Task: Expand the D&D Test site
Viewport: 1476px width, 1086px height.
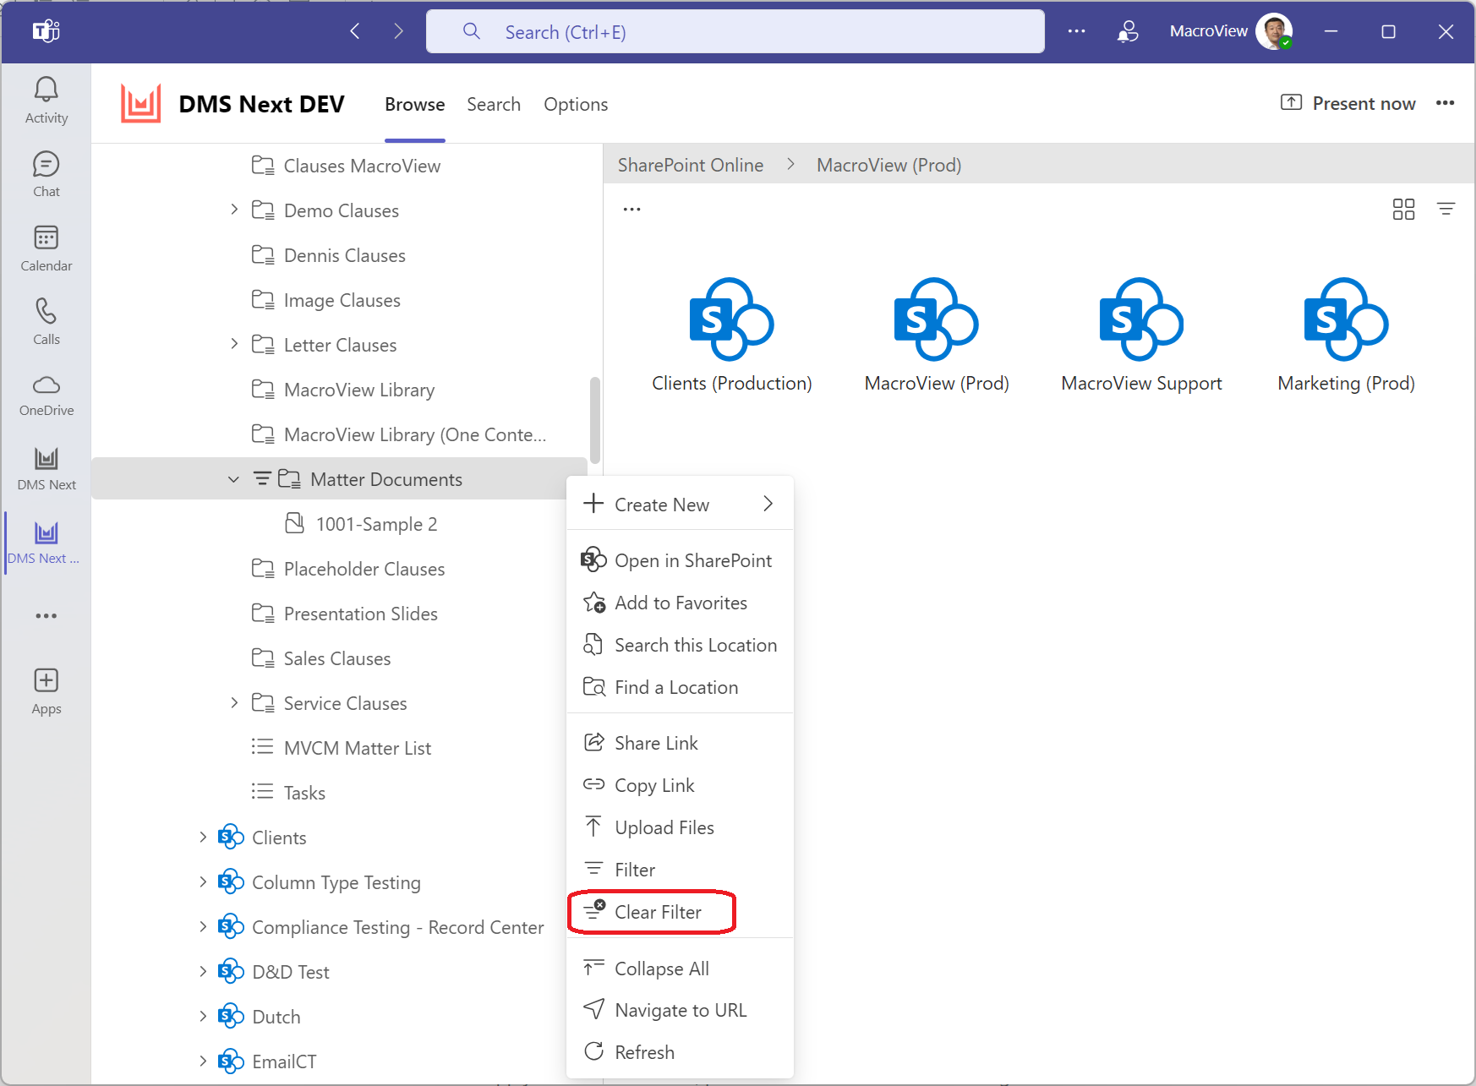Action: (203, 971)
